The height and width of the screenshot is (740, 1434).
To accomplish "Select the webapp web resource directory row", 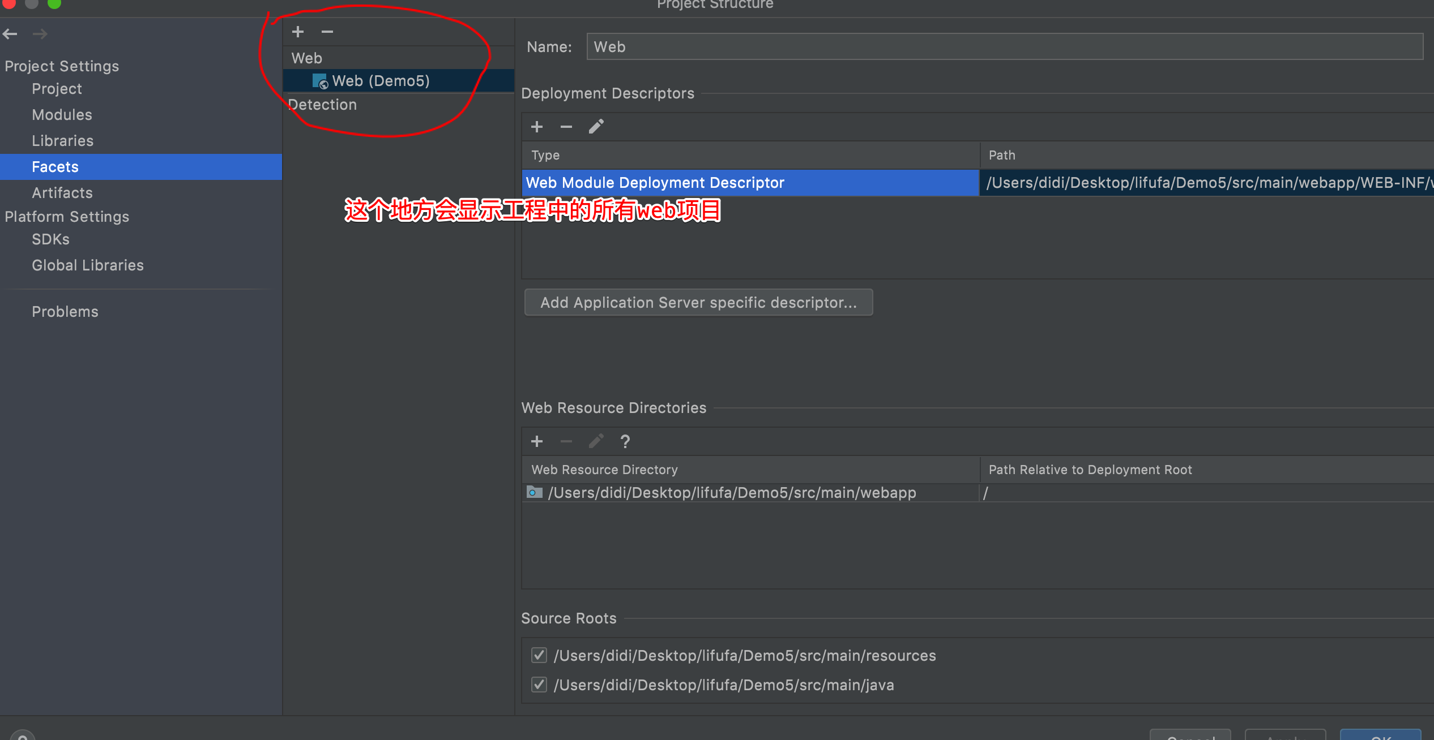I will tap(732, 493).
